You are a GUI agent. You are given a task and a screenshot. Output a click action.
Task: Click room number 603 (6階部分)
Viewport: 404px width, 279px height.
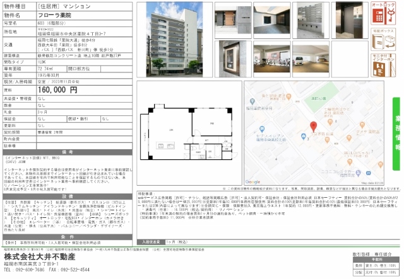pyautogui.click(x=52, y=23)
